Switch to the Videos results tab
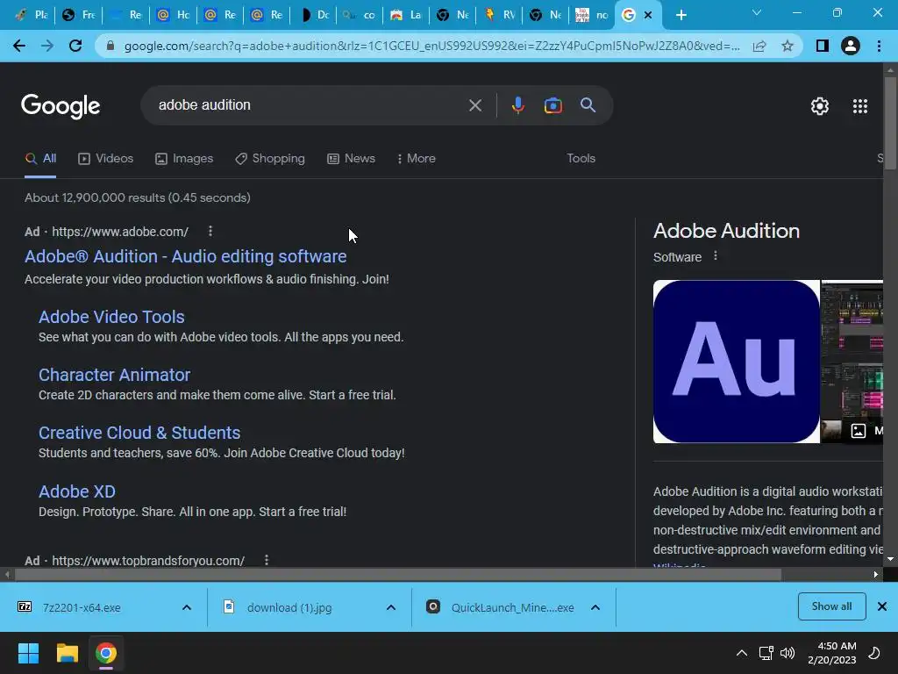 [106, 159]
